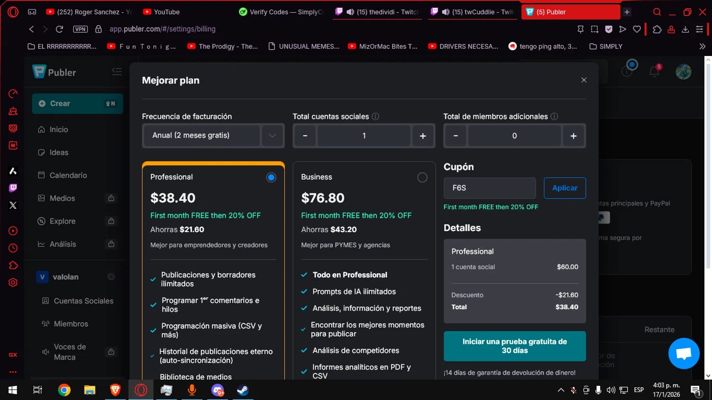This screenshot has height=400, width=712.
Task: Close the Mejorar plan dialog
Action: tap(584, 80)
